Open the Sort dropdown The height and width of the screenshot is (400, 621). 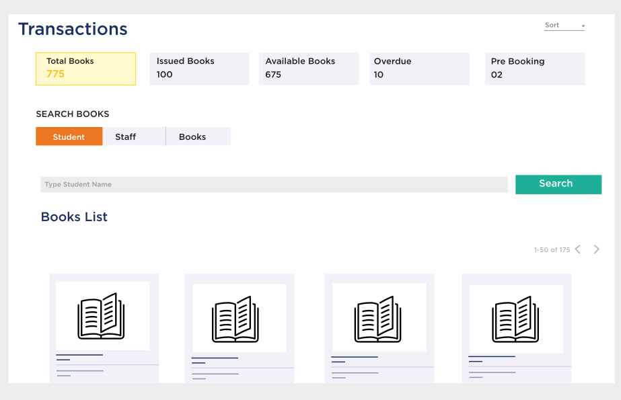tap(563, 26)
